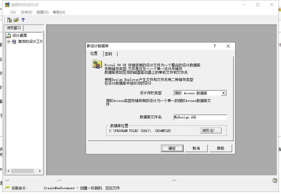Open the 文件(F) menu
This screenshot has width=281, height=194.
26,12
